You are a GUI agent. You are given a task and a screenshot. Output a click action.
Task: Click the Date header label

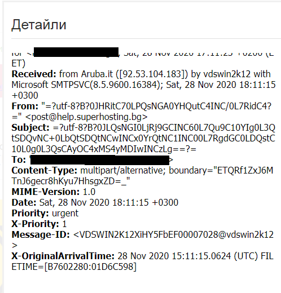pos(24,203)
